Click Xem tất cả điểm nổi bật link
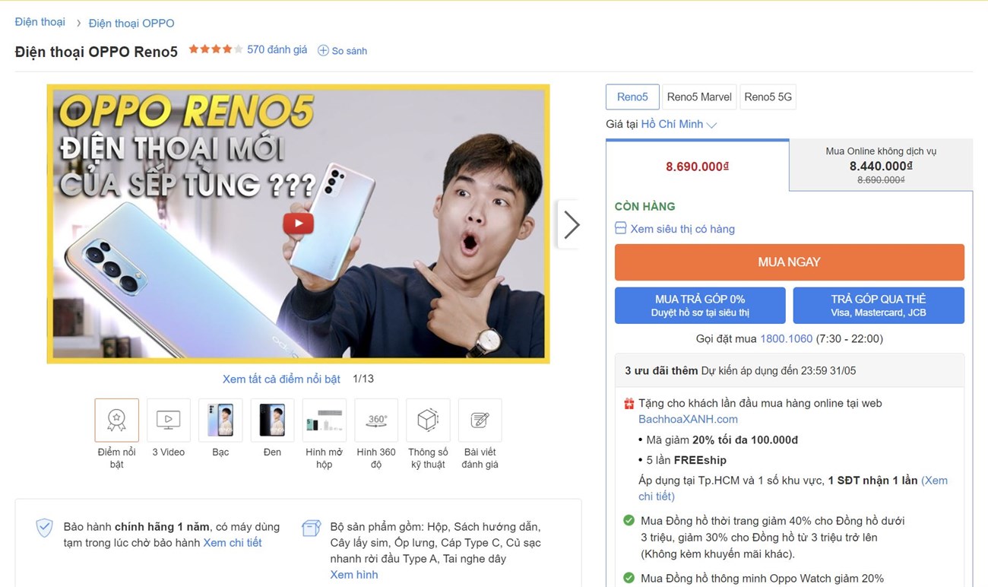Viewport: 988px width, 587px height. click(x=281, y=379)
